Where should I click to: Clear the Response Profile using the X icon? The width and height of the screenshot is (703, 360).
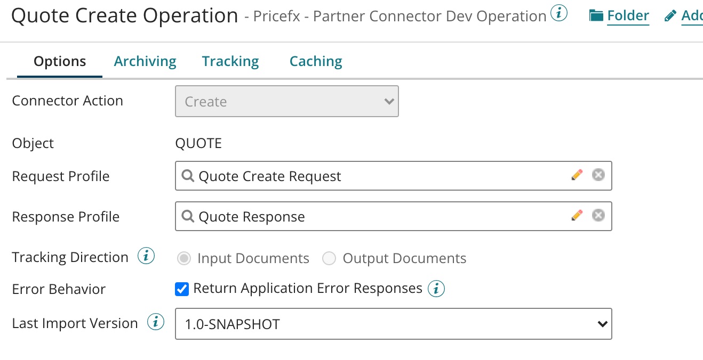[x=598, y=216]
